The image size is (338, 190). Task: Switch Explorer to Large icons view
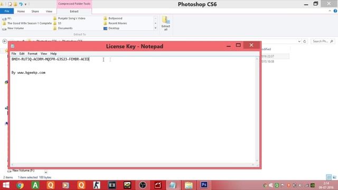click(x=334, y=177)
